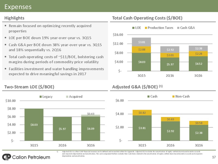The height and width of the screenshot is (164, 218).
Task: Click bullet 'Remain focused on optimizing recently acquired properties'
Action: click(50, 28)
